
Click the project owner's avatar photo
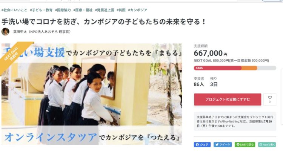coord(5,32)
